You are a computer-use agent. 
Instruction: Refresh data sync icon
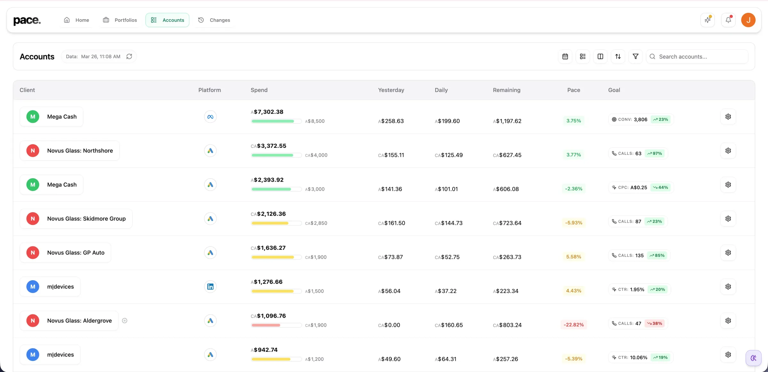click(x=129, y=57)
